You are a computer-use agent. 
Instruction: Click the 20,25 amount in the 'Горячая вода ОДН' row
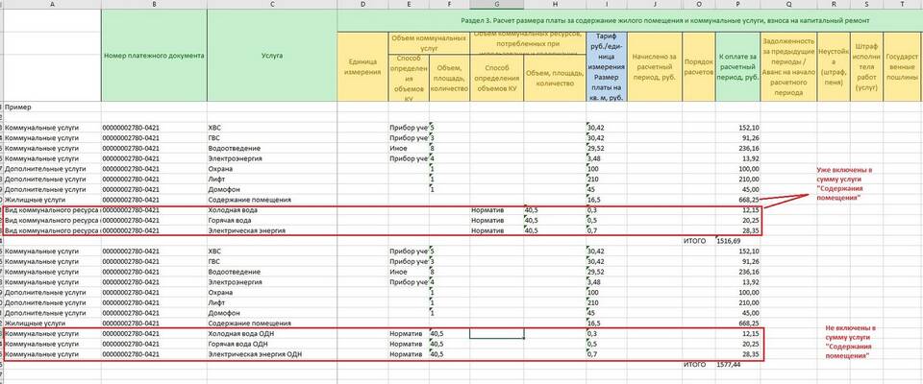(738, 344)
